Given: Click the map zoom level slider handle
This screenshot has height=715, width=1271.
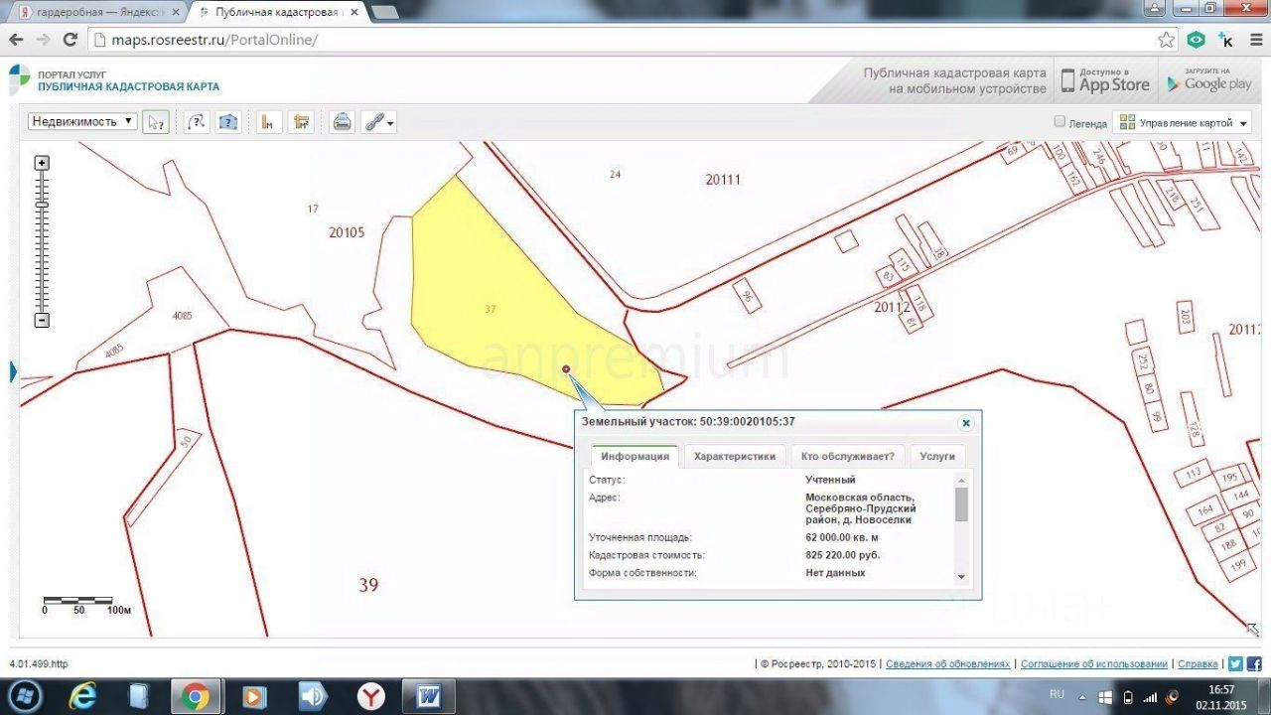Looking at the screenshot, I should (x=42, y=205).
